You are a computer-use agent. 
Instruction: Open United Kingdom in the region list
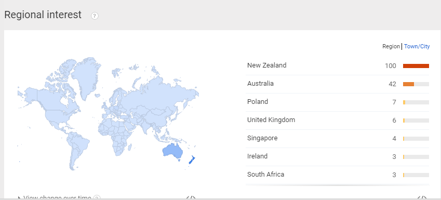(271, 120)
